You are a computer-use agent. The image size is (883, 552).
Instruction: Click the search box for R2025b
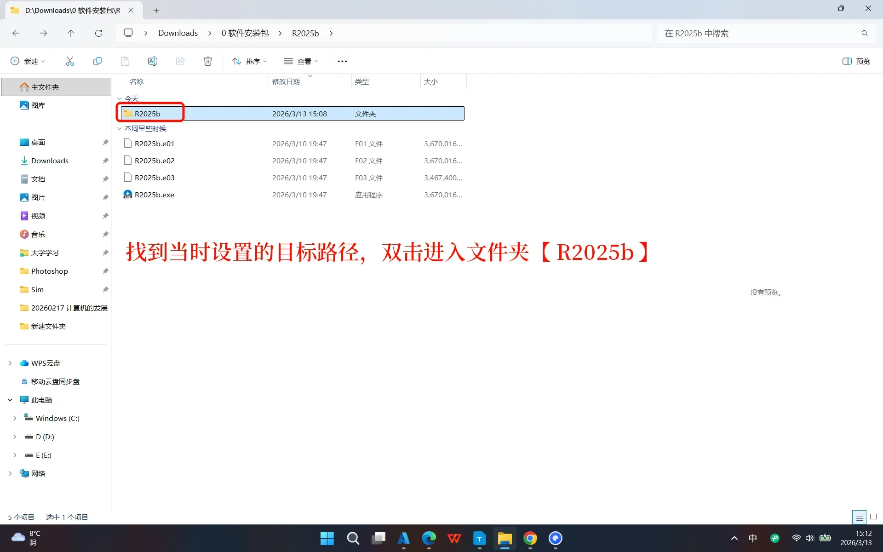pos(759,33)
